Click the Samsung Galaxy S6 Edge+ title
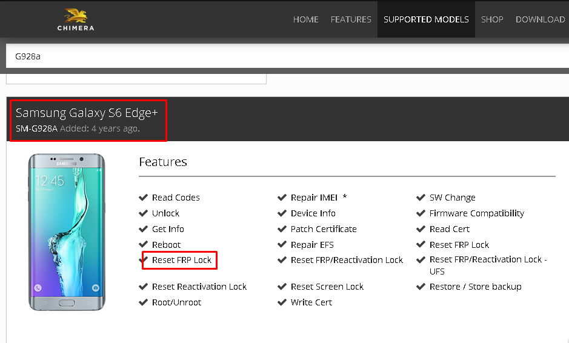The width and height of the screenshot is (569, 343). coord(87,113)
